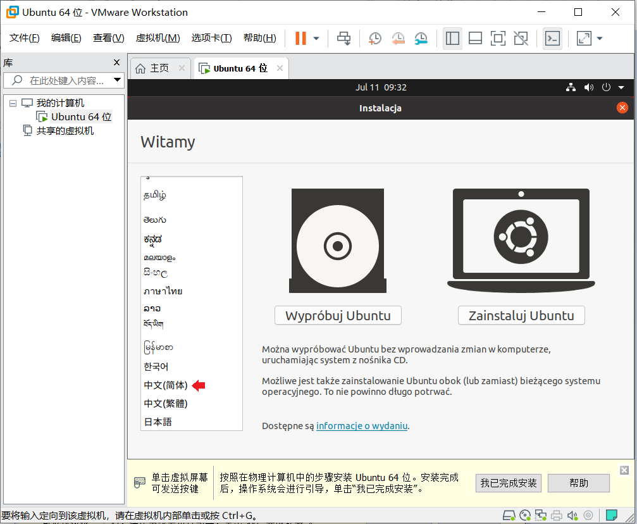637x524 pixels.
Task: Take a snapshot of this virtual machine
Action: (x=374, y=39)
